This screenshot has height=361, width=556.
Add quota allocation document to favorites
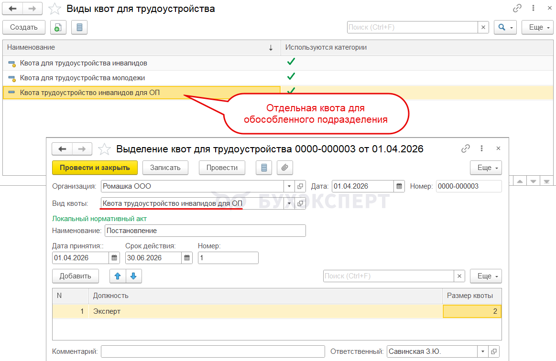(x=104, y=149)
